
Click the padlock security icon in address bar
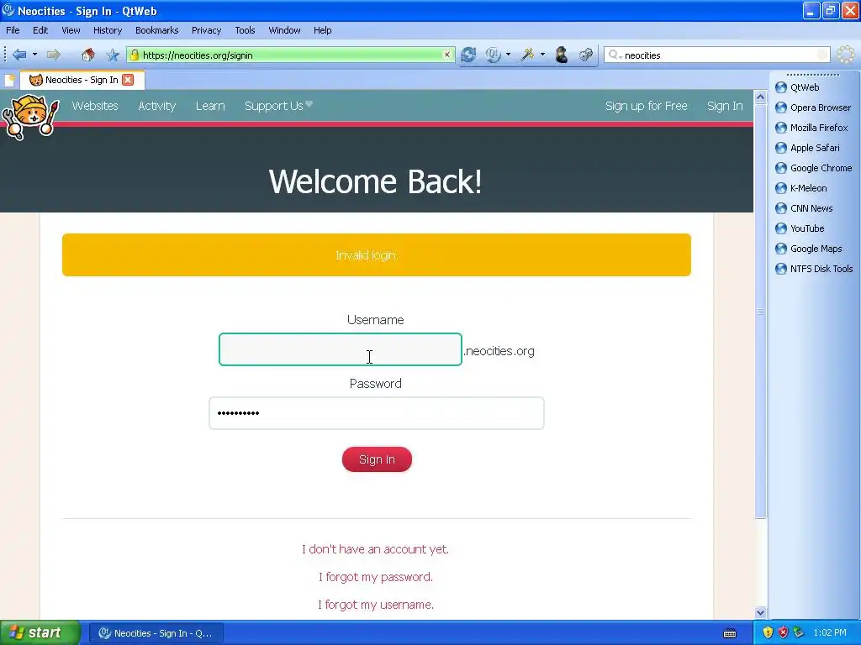pos(135,55)
